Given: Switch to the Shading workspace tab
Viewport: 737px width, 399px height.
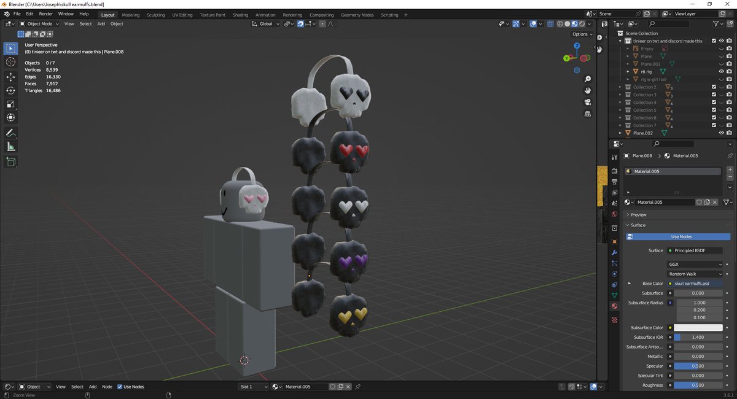Looking at the screenshot, I should (x=240, y=15).
